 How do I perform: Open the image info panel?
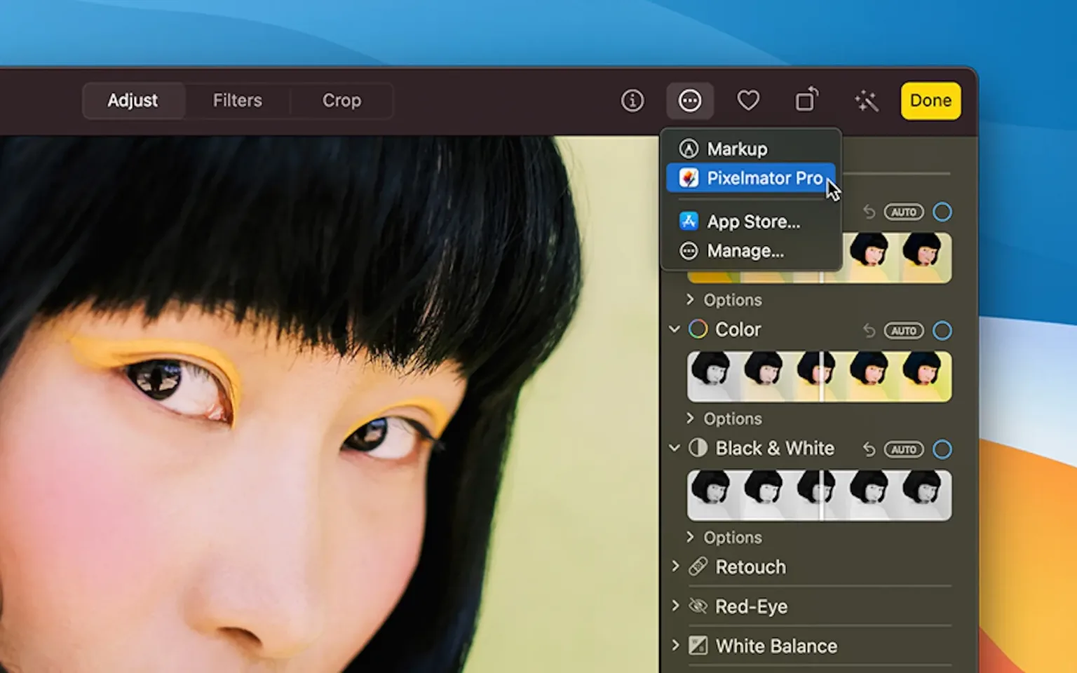632,100
